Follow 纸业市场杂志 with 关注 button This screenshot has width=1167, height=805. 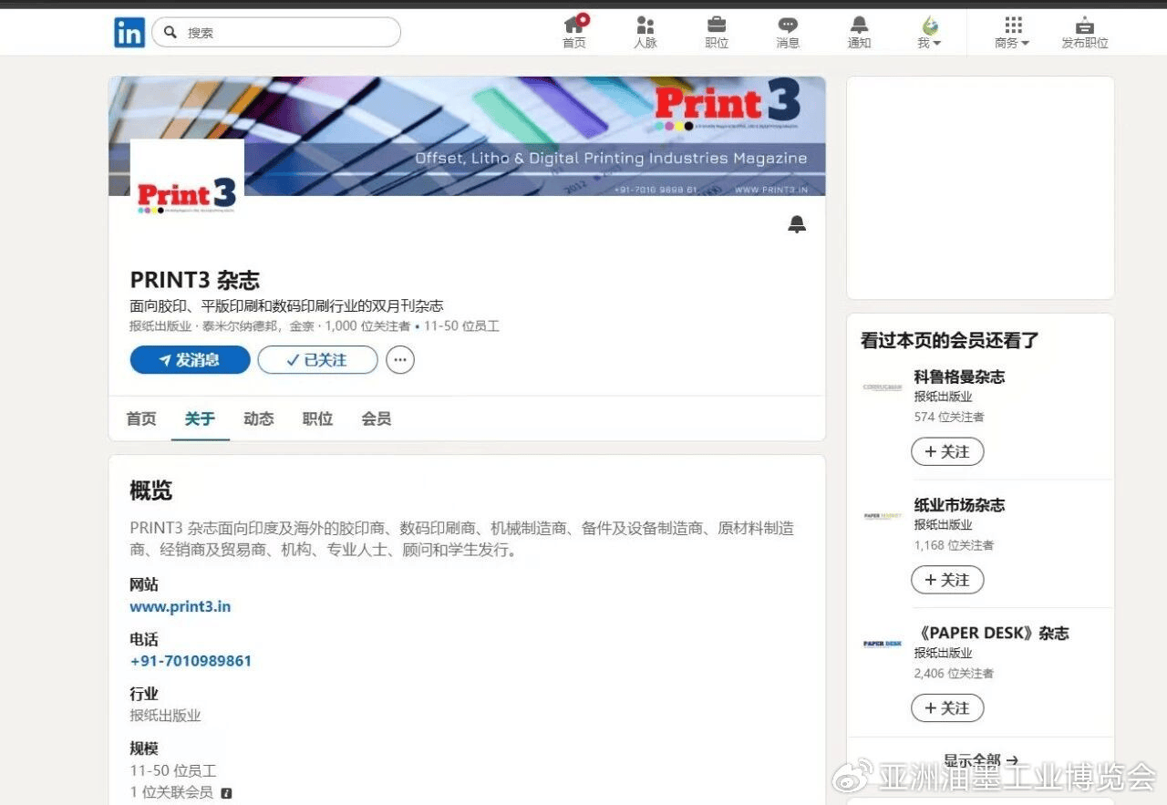tap(947, 580)
